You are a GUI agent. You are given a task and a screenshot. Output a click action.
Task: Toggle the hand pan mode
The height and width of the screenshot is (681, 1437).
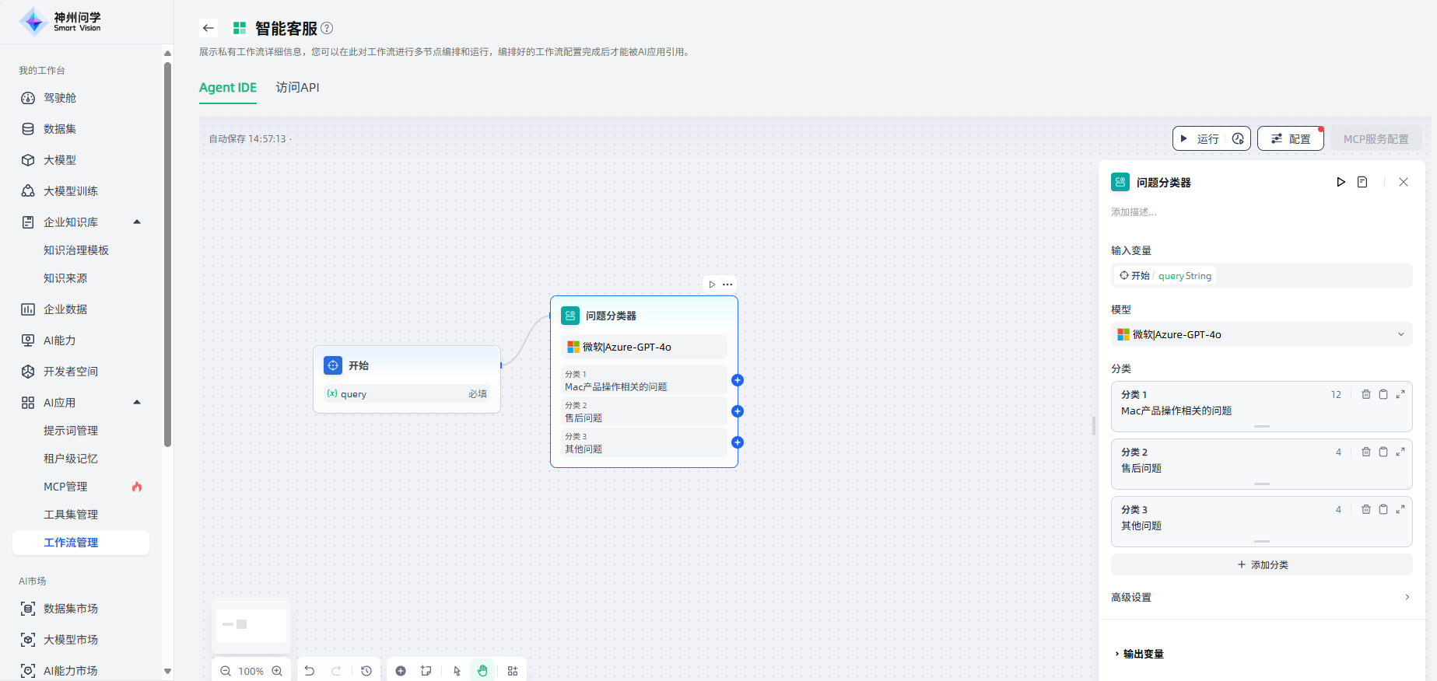[x=482, y=671]
